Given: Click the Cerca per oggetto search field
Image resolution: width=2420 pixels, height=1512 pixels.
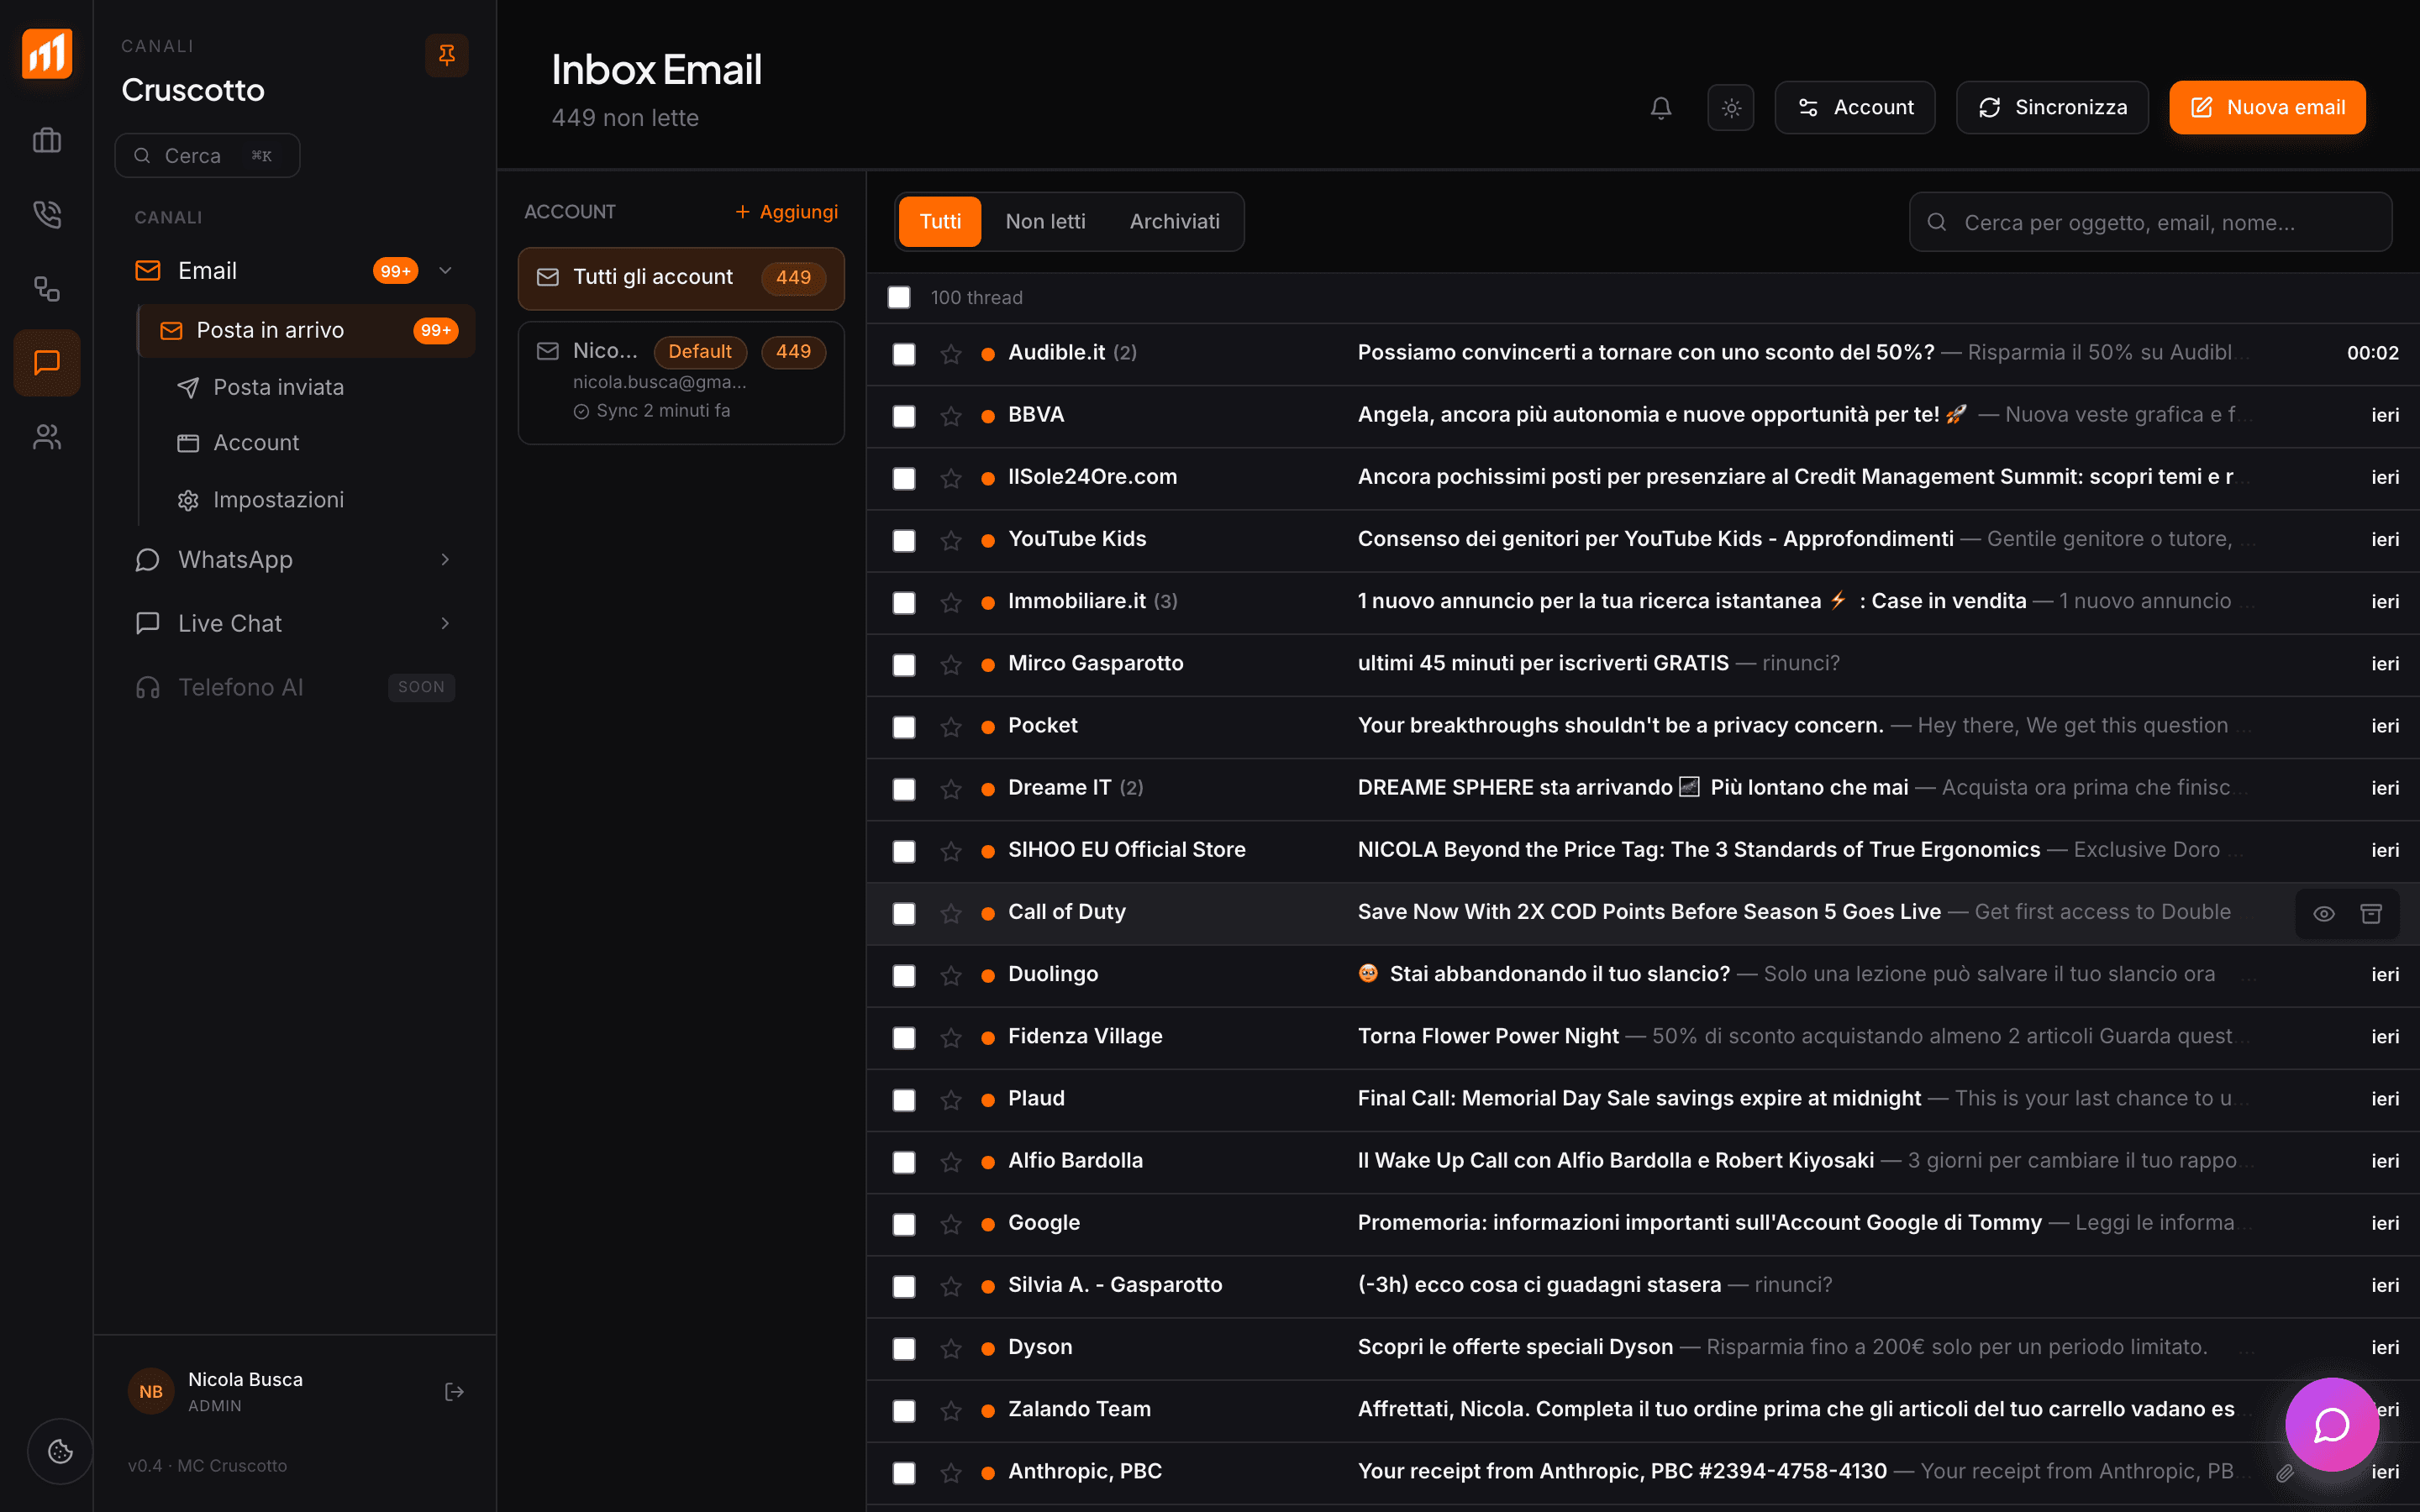Looking at the screenshot, I should point(2150,222).
